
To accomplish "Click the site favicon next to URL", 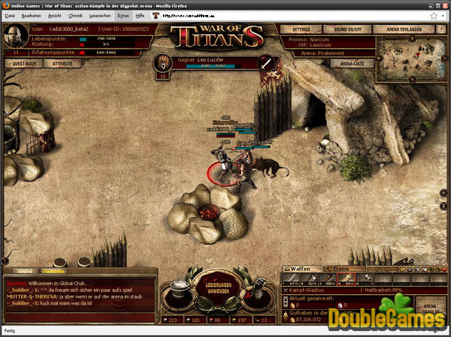I will click(156, 16).
